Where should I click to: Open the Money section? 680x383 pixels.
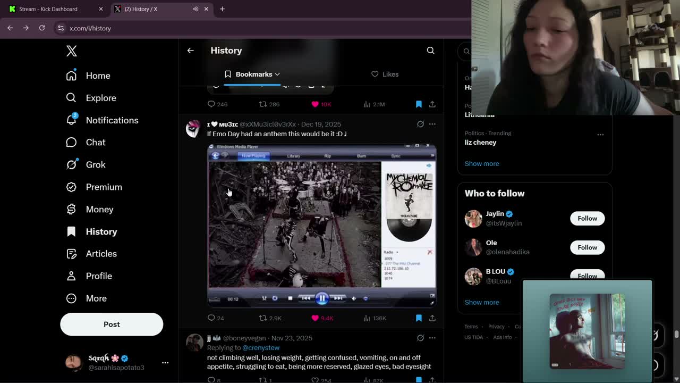coord(89,210)
